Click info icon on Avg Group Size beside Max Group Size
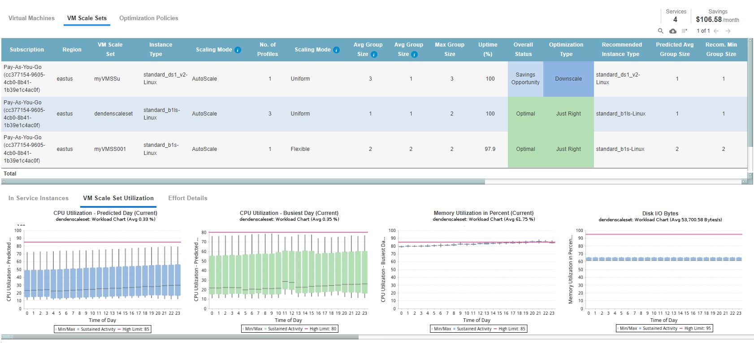754x343 pixels. pyautogui.click(x=415, y=55)
